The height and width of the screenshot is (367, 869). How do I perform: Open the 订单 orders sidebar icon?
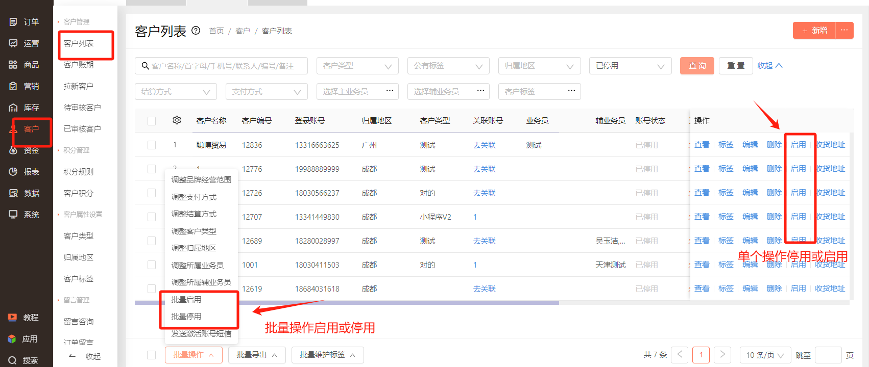(x=13, y=22)
